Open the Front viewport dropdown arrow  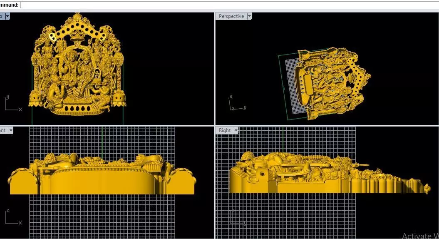click(x=11, y=130)
